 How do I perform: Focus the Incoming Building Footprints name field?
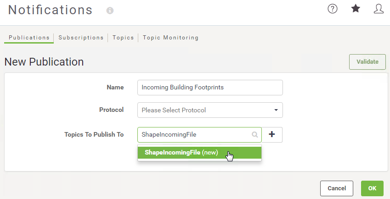pos(210,87)
